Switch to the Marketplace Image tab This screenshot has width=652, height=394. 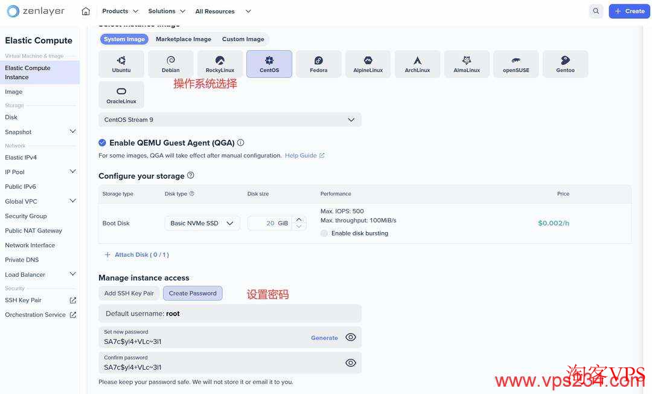click(x=183, y=39)
